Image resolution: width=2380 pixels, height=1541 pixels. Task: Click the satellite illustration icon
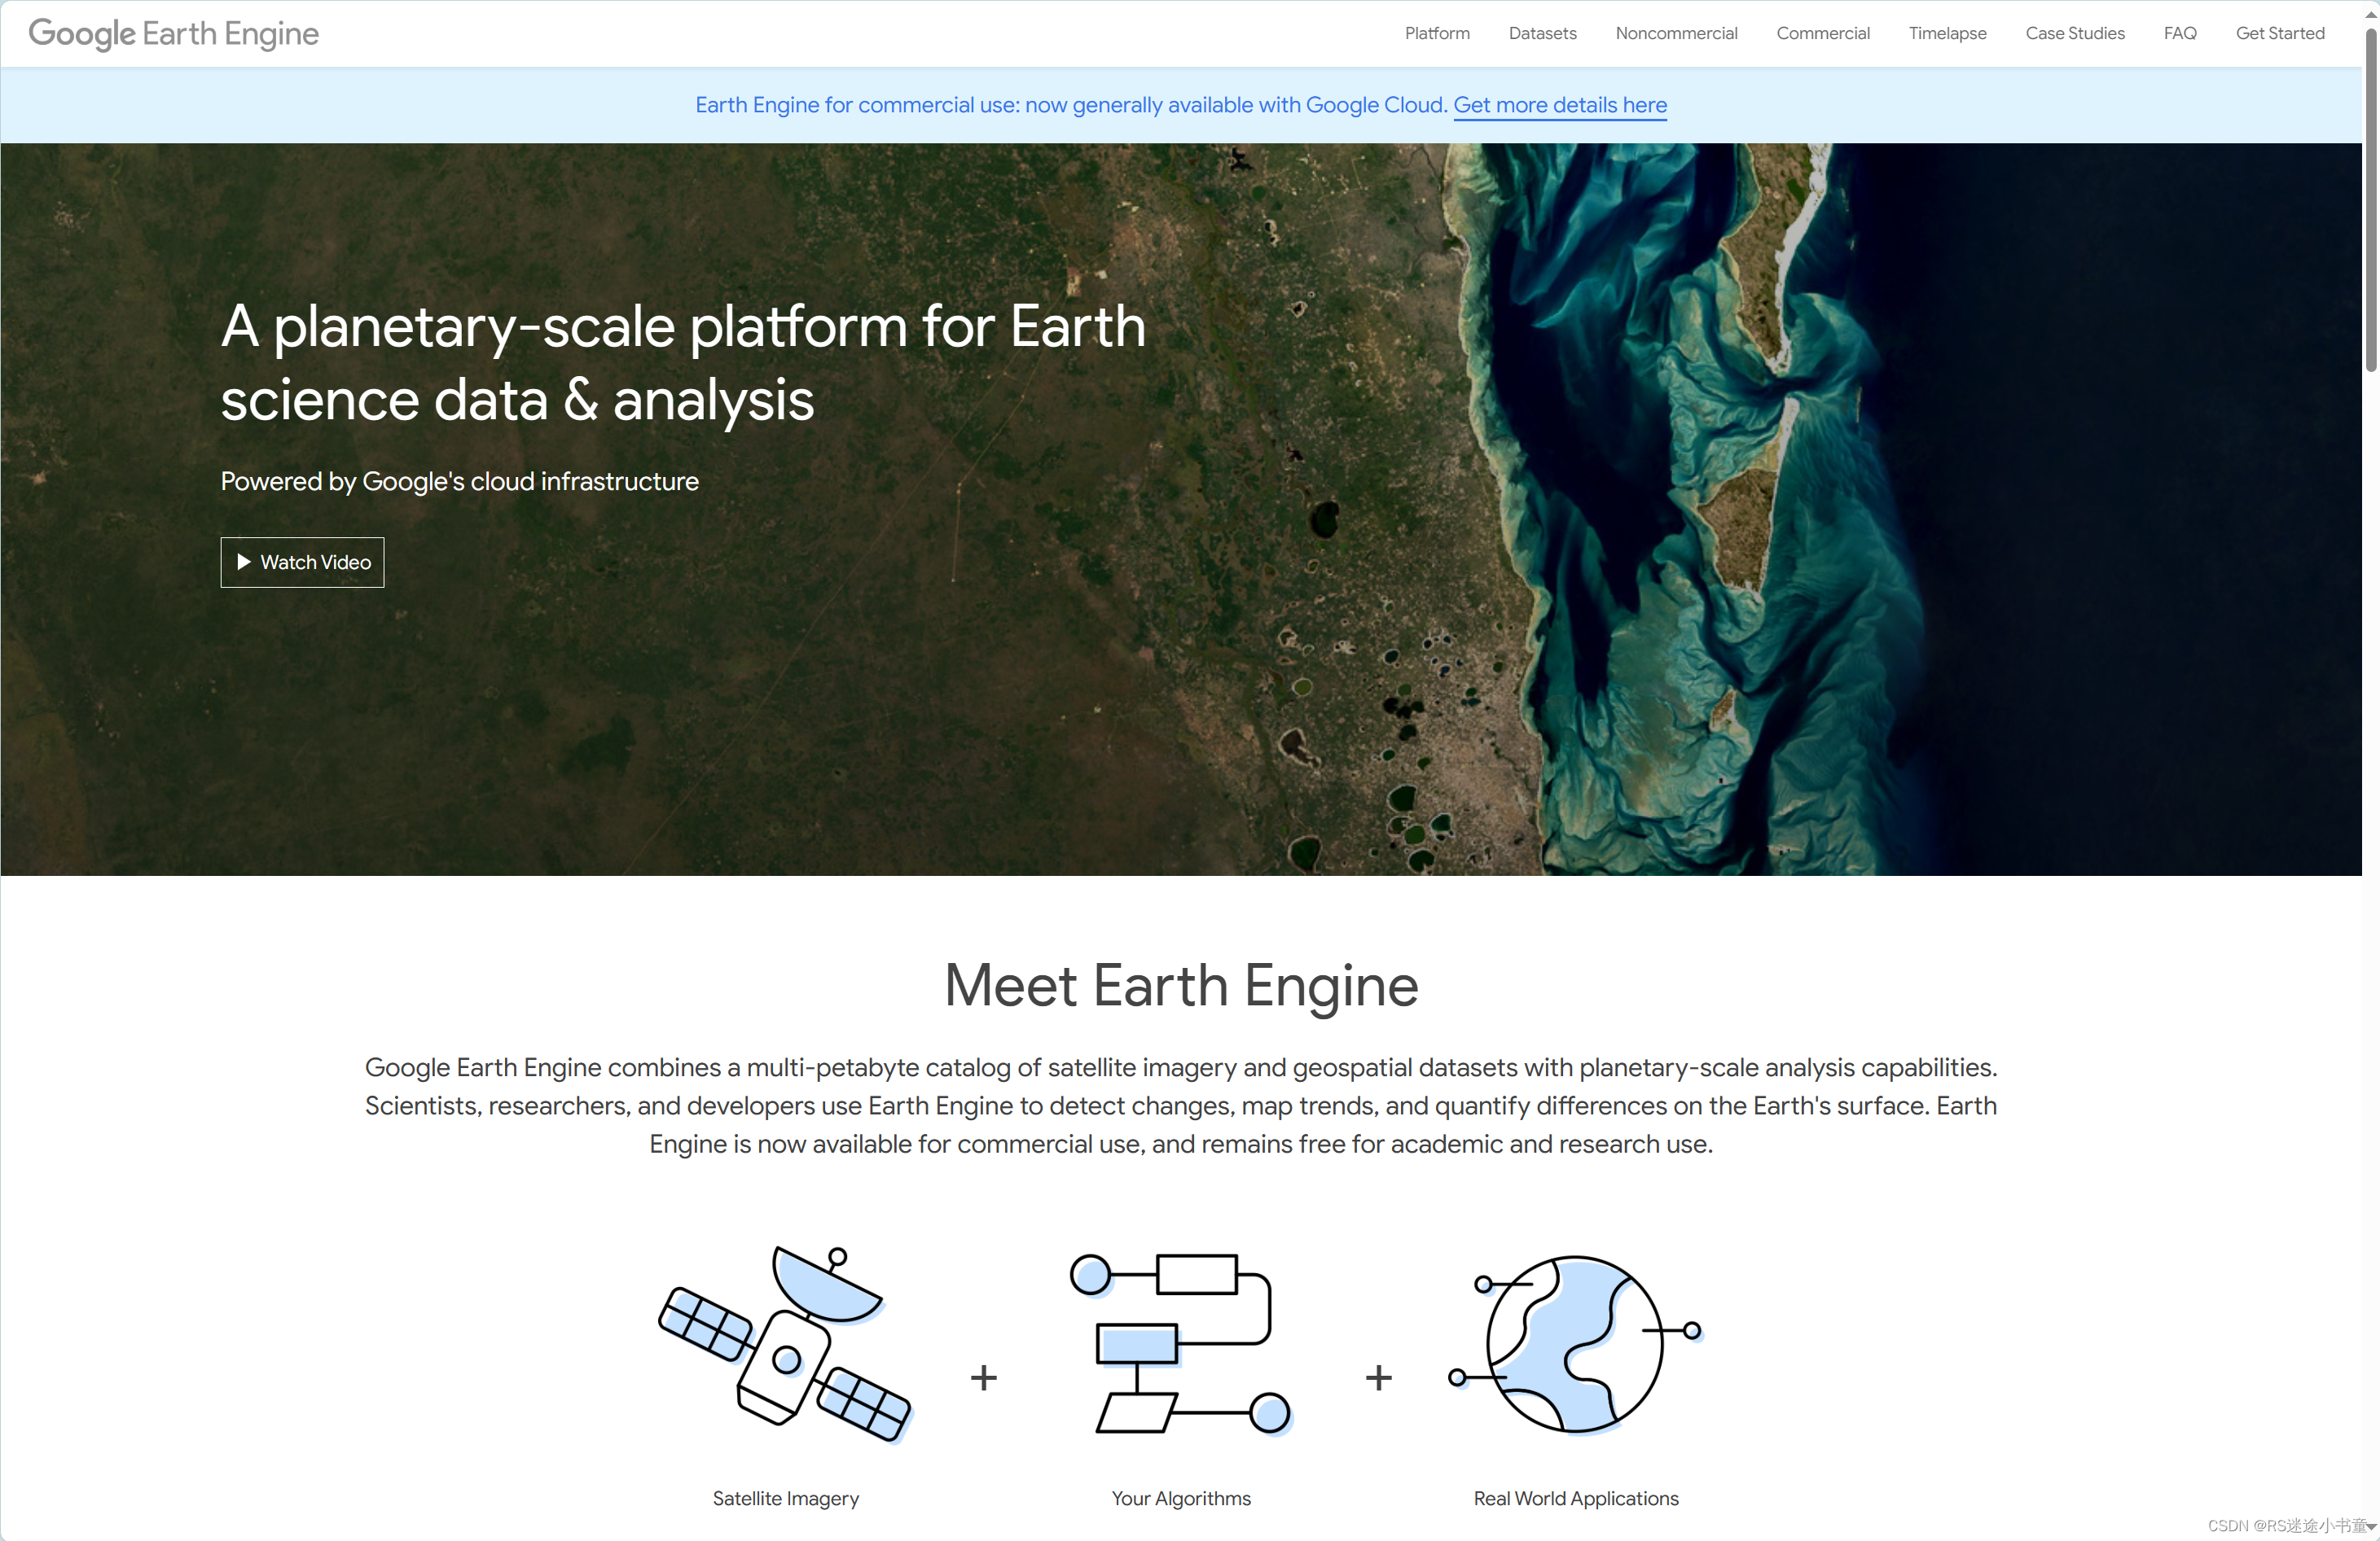[785, 1344]
